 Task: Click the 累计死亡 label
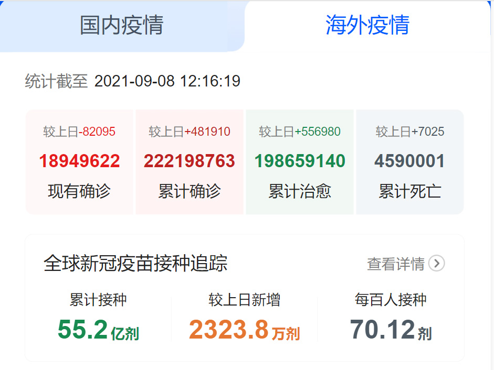tap(409, 191)
